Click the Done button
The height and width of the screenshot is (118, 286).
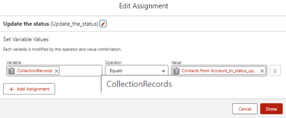[x=272, y=109]
